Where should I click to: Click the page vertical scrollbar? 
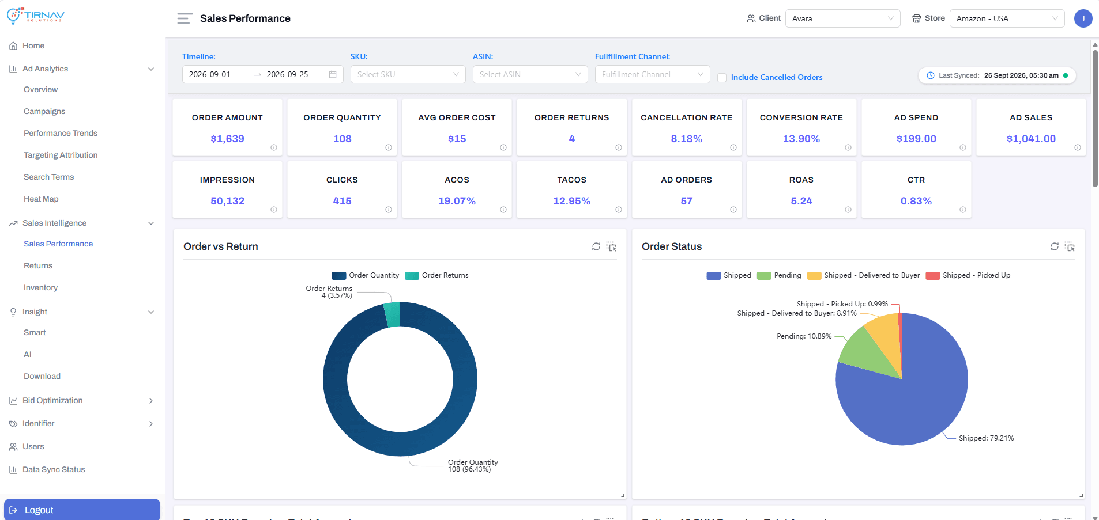(1094, 118)
